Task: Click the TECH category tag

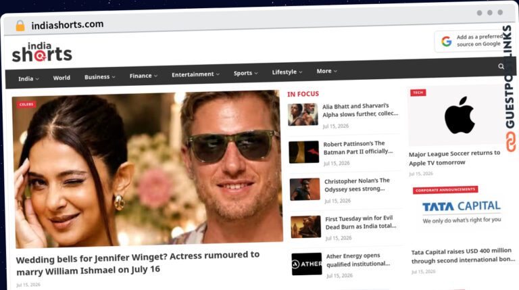Action: (x=418, y=93)
